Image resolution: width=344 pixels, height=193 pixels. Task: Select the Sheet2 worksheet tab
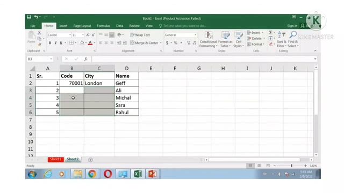coord(73,159)
